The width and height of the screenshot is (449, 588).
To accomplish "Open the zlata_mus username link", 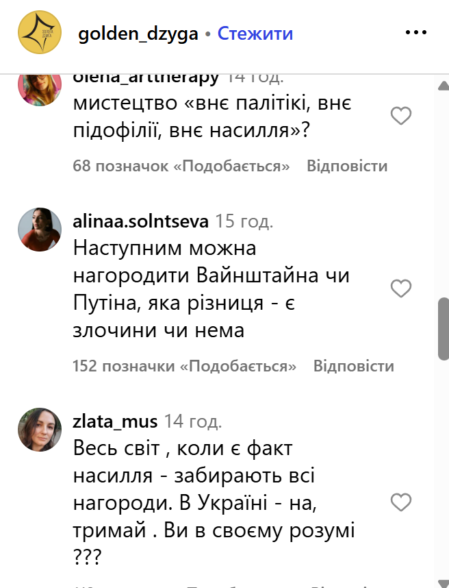I will [115, 421].
